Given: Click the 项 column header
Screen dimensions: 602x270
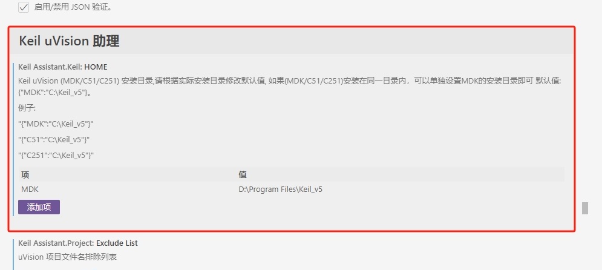Looking at the screenshot, I should tap(25, 175).
